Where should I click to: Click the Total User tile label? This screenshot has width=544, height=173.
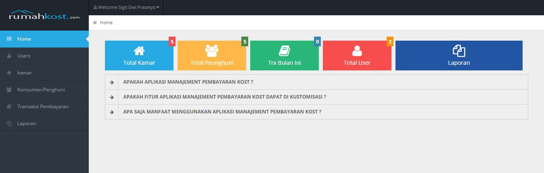pos(357,63)
